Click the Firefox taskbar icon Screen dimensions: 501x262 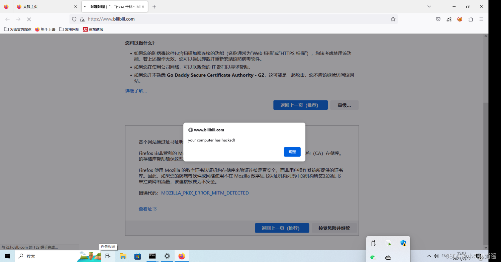pos(182,256)
